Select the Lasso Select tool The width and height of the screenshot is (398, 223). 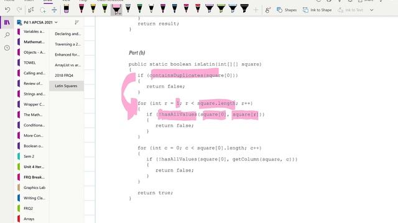pos(43,10)
